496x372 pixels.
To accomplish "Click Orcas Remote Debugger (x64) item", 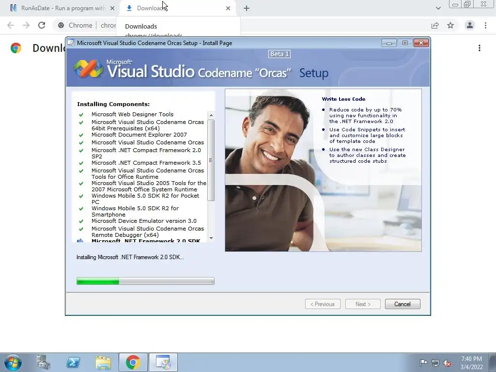I will pos(148,232).
